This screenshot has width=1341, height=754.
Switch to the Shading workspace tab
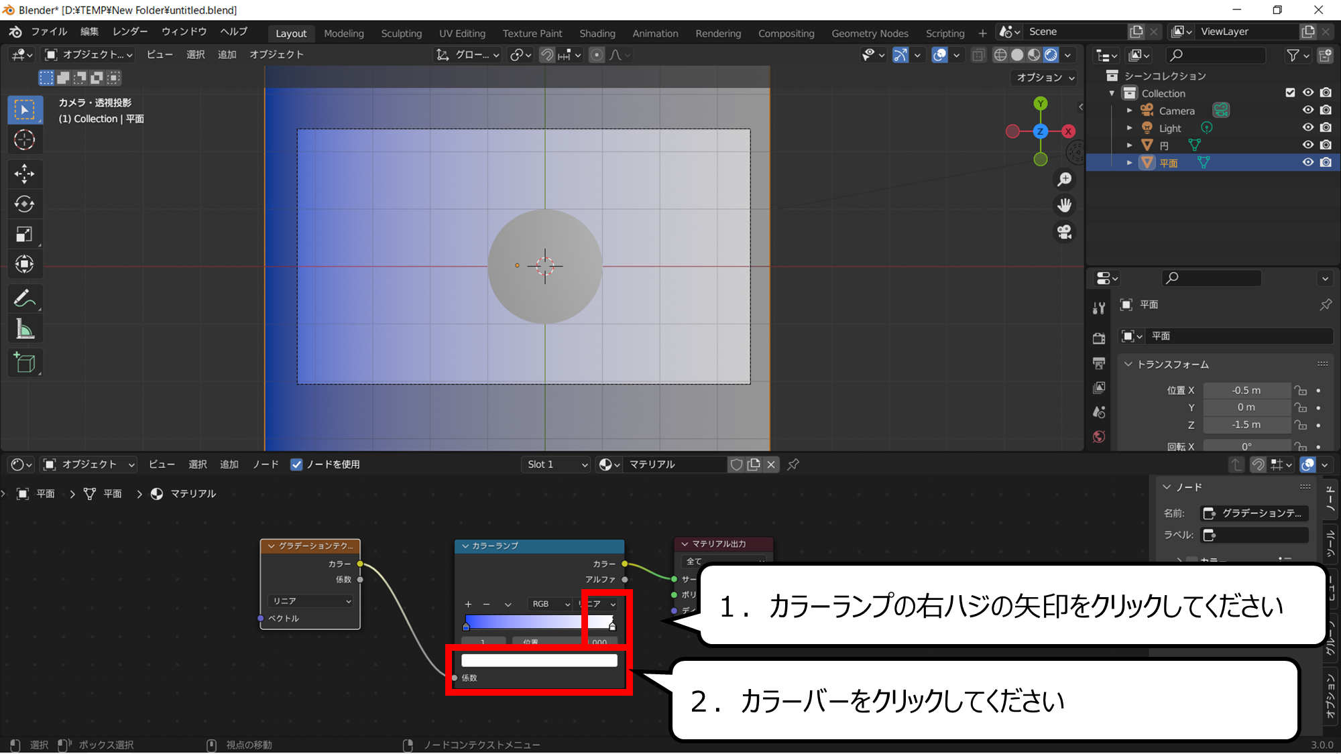tap(597, 33)
